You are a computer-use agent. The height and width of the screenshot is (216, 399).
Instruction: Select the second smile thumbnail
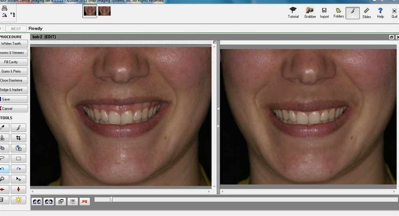pyautogui.click(x=104, y=11)
